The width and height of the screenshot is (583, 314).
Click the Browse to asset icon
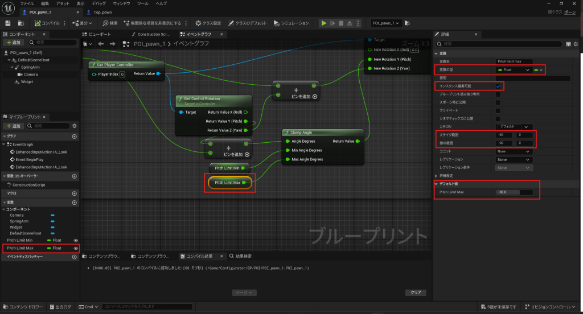click(21, 23)
